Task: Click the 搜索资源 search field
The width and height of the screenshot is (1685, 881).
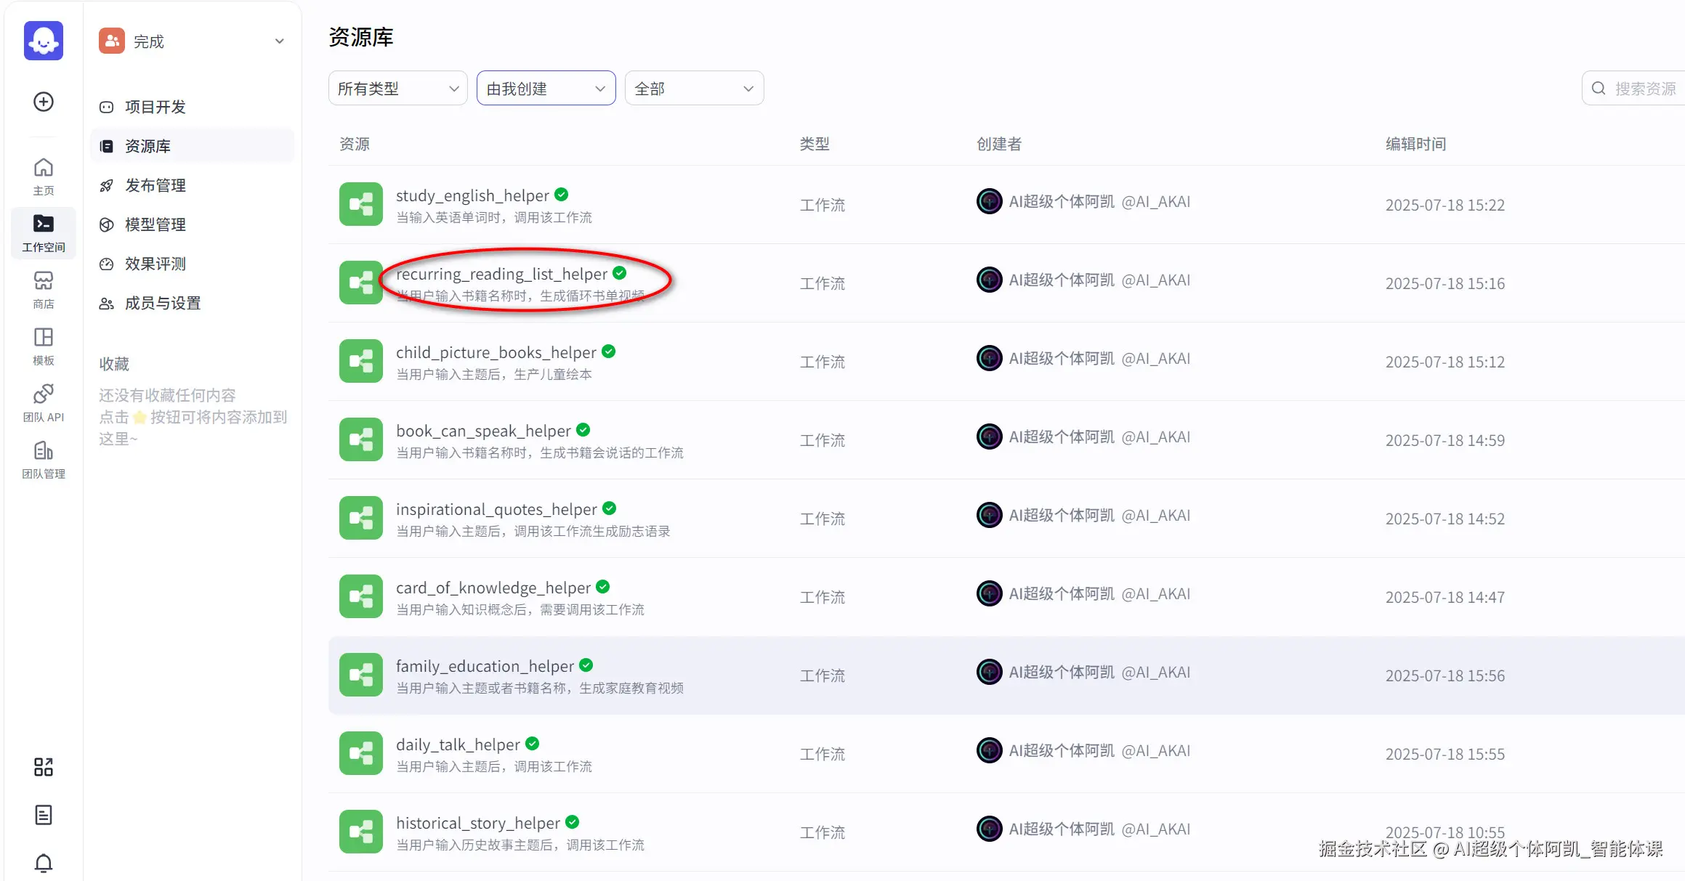Action: pyautogui.click(x=1644, y=89)
